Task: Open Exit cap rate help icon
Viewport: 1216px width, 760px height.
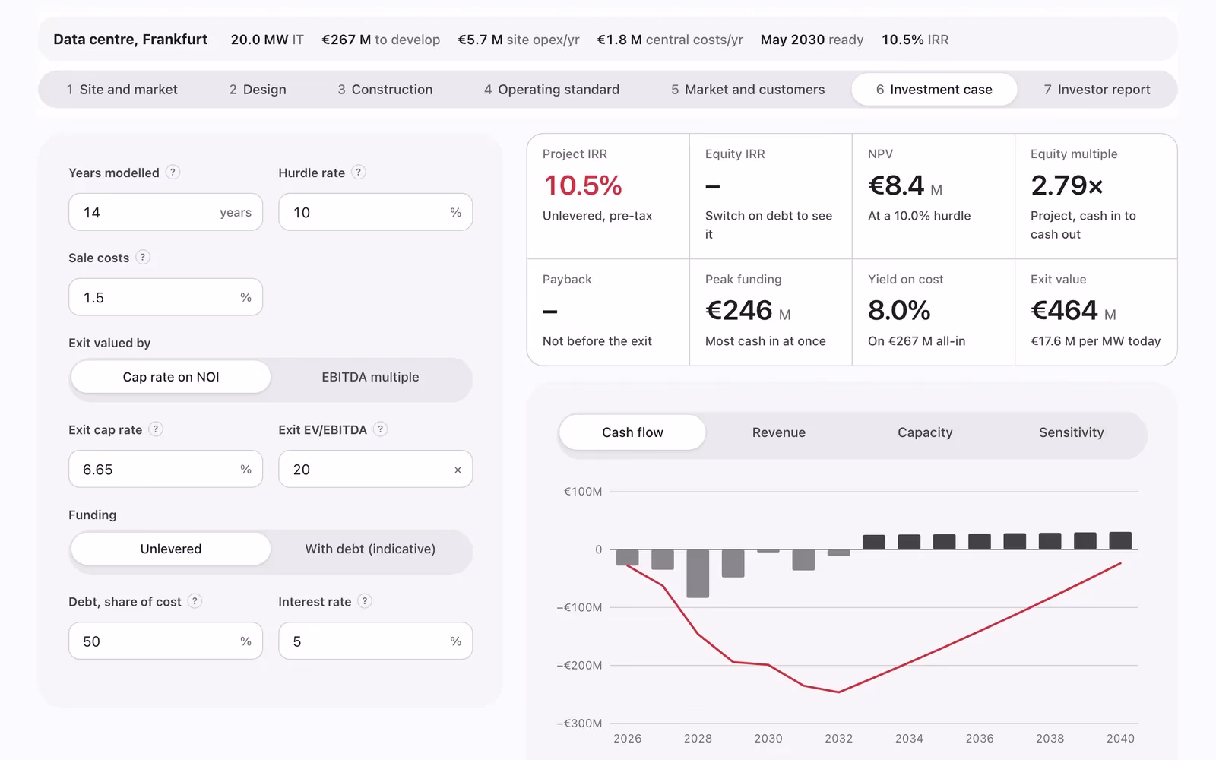Action: [156, 429]
